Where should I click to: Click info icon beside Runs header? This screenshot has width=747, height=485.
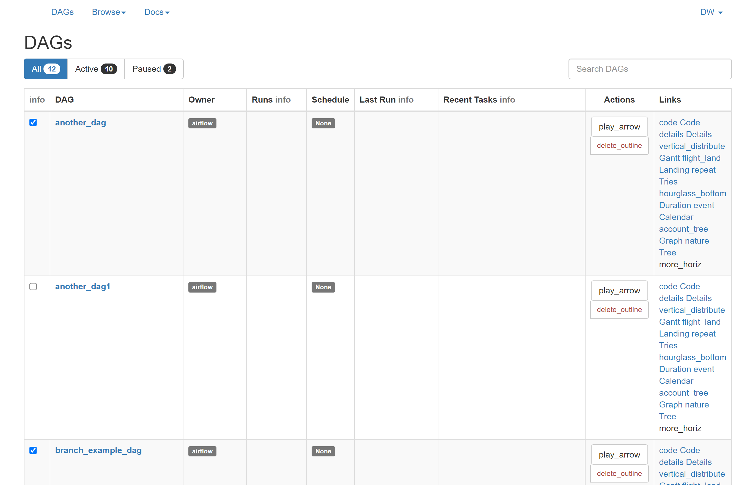(282, 100)
